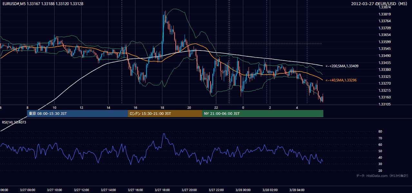The image size is (412, 193).
Task: Click price level 1.33270 on the axis
Action: point(385,83)
